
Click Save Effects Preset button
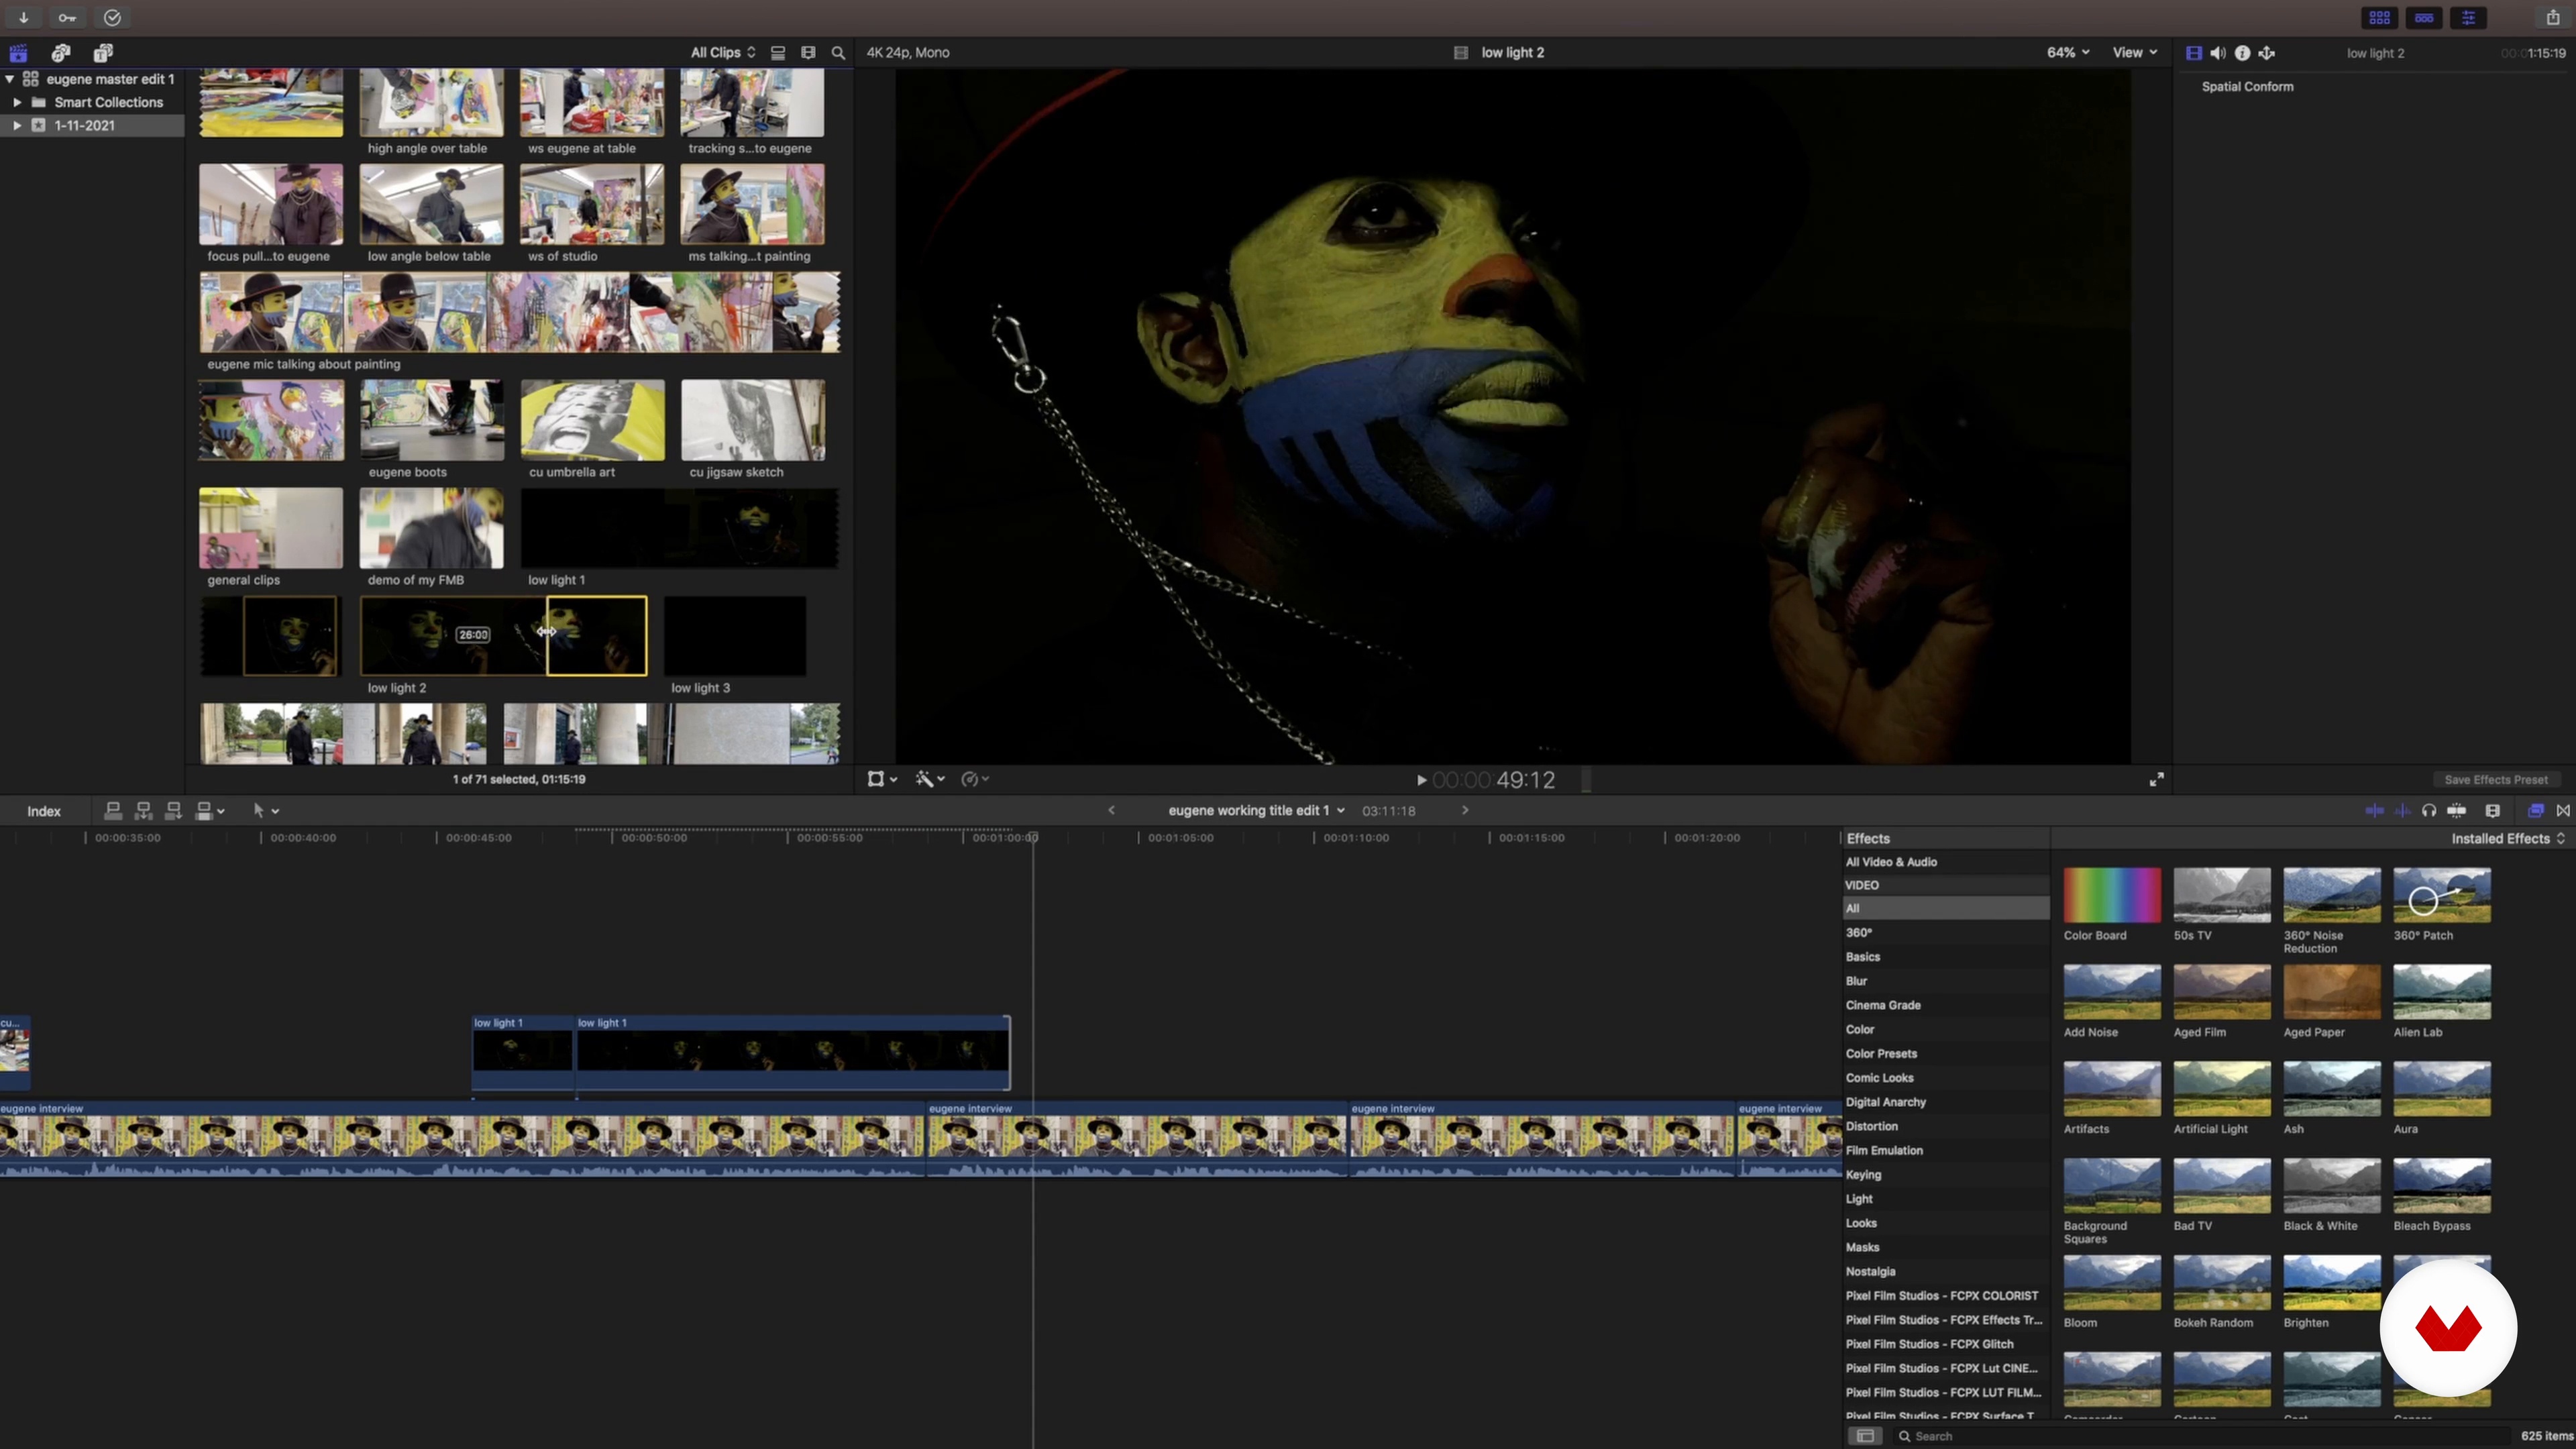click(x=2495, y=780)
